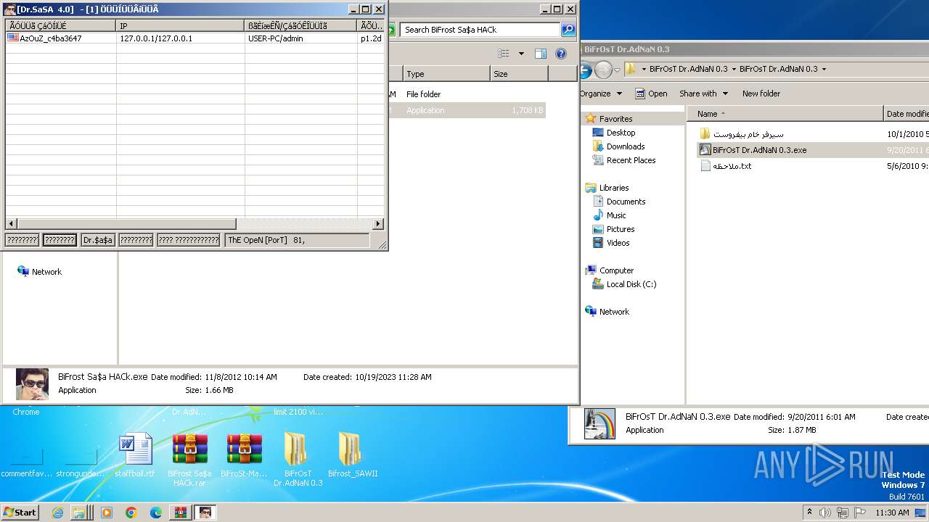Click the BiFrOsT Dr.AdNaN 0.3.exe details thumbnail
The height and width of the screenshot is (522, 929).
(599, 424)
